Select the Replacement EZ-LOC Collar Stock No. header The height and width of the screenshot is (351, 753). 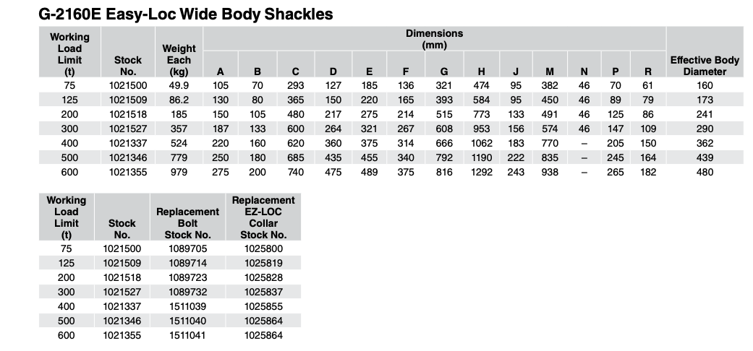[263, 217]
